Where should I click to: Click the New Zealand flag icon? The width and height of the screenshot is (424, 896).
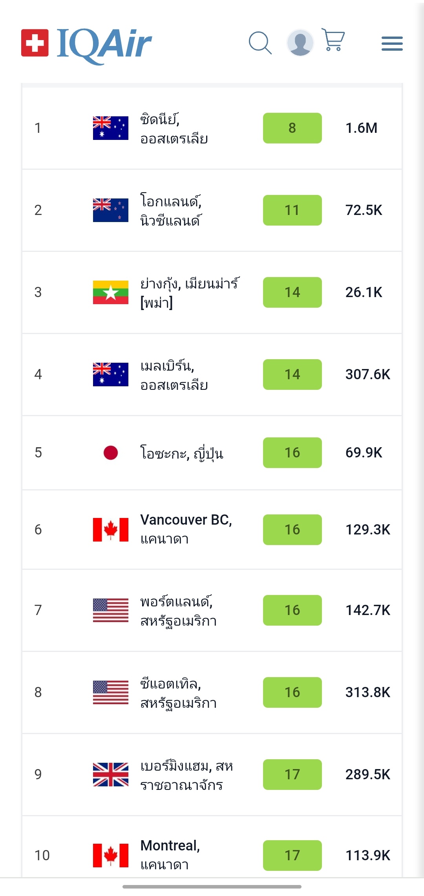point(110,210)
